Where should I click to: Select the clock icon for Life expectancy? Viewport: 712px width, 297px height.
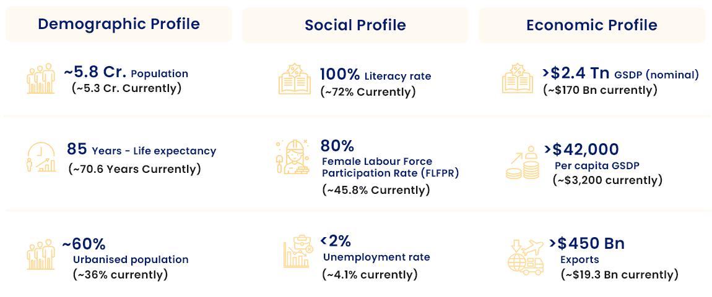[x=41, y=157]
